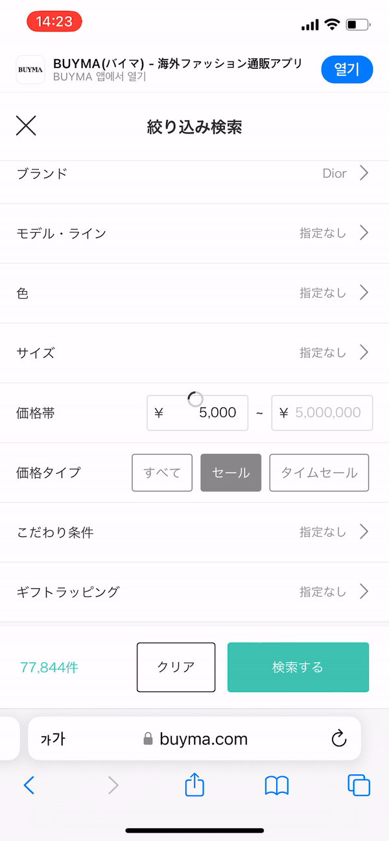The image size is (389, 841).
Task: Show open Safari tabs icon
Action: [359, 785]
